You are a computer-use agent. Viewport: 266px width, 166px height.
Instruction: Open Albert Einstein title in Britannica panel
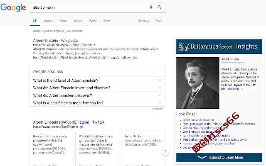[230, 59]
